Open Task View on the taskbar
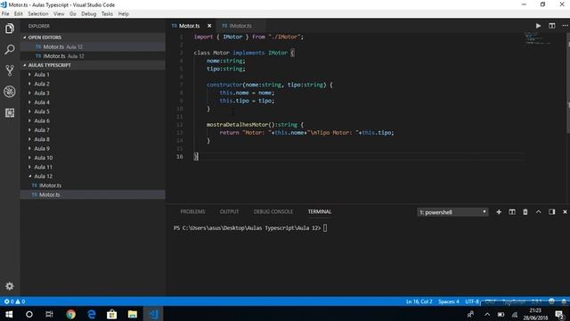570x321 pixels. (x=50, y=314)
